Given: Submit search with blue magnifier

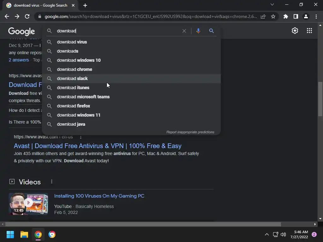Looking at the screenshot, I should point(211,31).
